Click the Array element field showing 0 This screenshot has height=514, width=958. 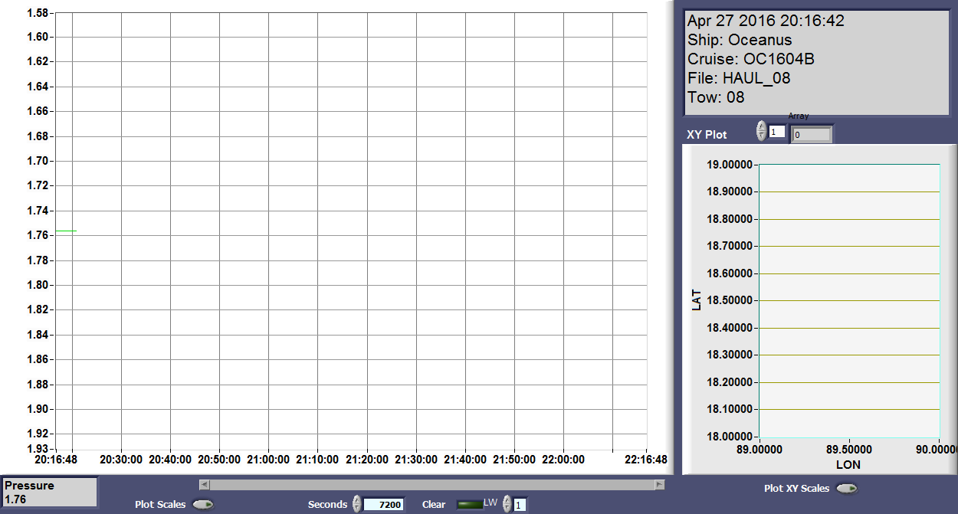812,135
